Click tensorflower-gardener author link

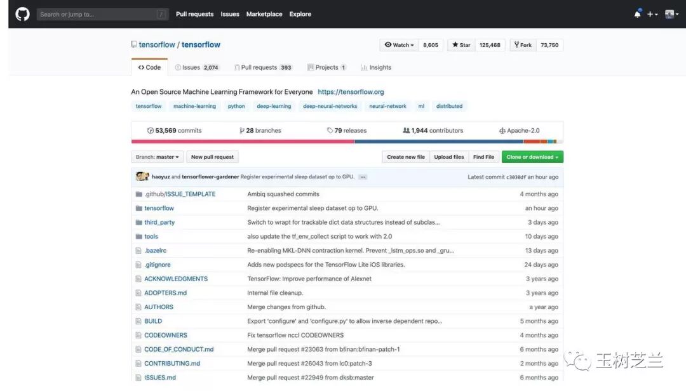(x=210, y=176)
